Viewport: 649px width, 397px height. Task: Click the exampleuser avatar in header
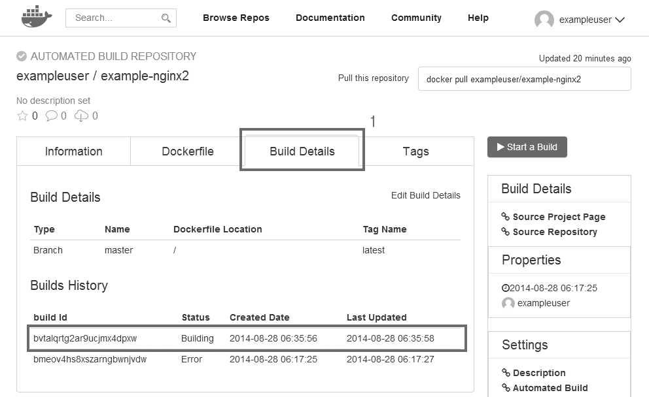click(x=544, y=20)
